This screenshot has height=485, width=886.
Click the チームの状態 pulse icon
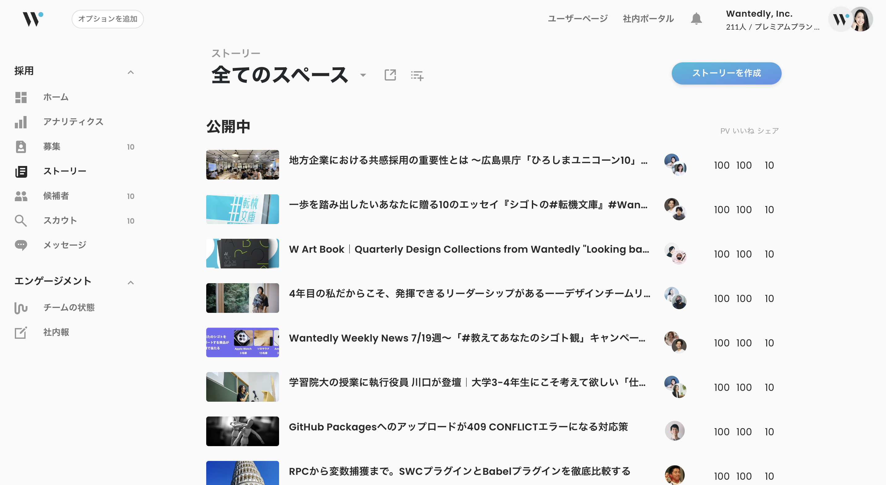[21, 308]
